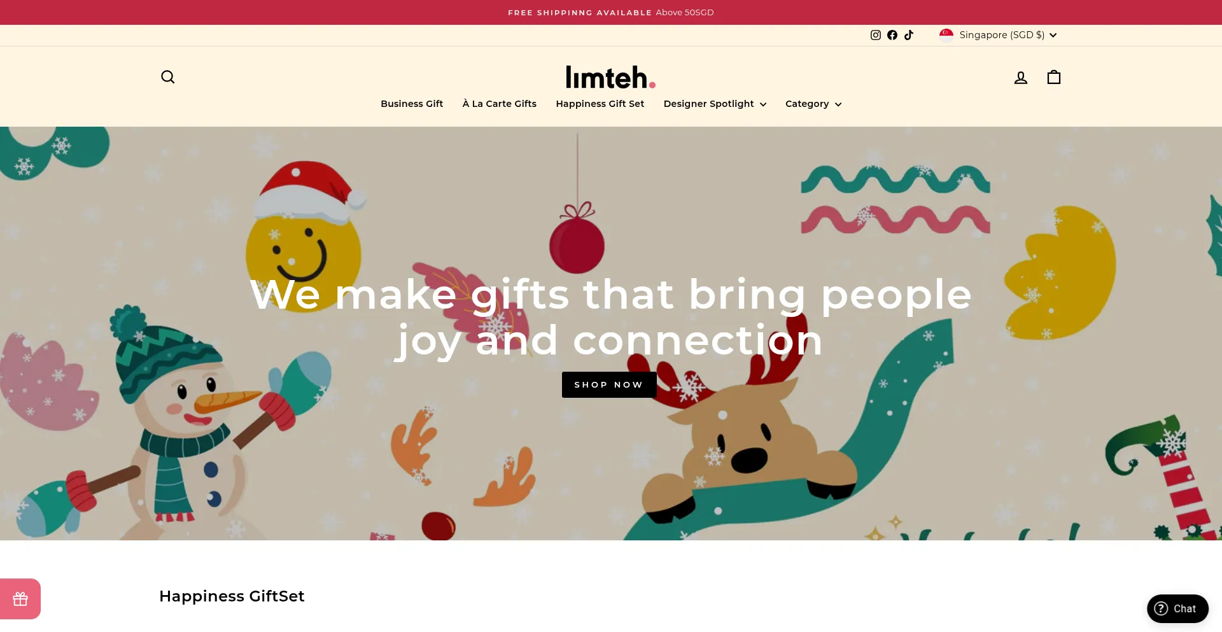Image resolution: width=1222 pixels, height=632 pixels.
Task: Click the limteh logo
Action: pos(610,77)
